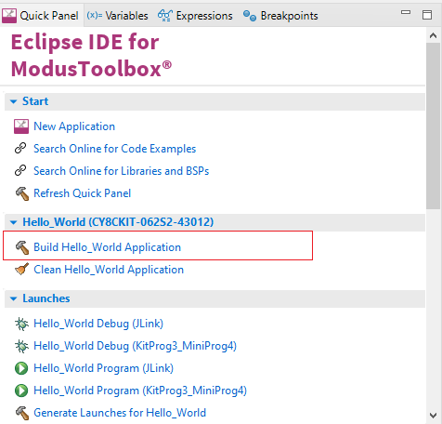Click the green run icon for Program (JLink)

click(21, 368)
